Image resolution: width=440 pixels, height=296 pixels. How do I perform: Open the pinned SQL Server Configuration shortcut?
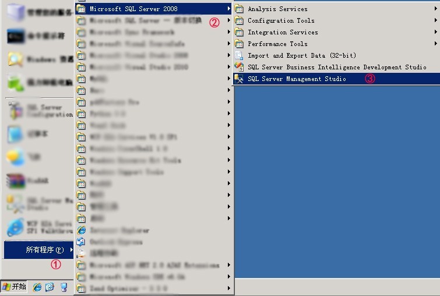pos(39,111)
